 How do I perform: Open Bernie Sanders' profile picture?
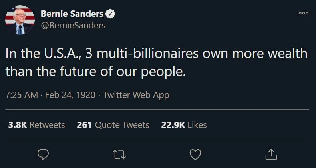(x=20, y=20)
